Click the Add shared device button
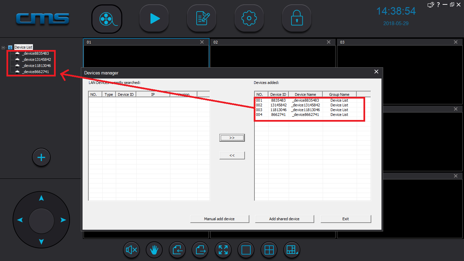Viewport: 464px width, 261px height. (x=284, y=219)
